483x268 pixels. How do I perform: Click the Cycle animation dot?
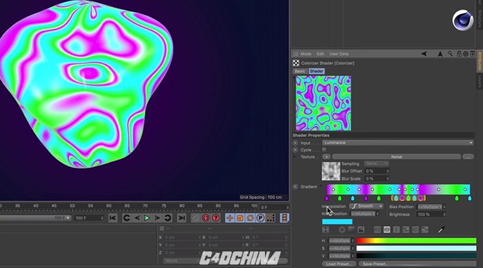pos(295,150)
